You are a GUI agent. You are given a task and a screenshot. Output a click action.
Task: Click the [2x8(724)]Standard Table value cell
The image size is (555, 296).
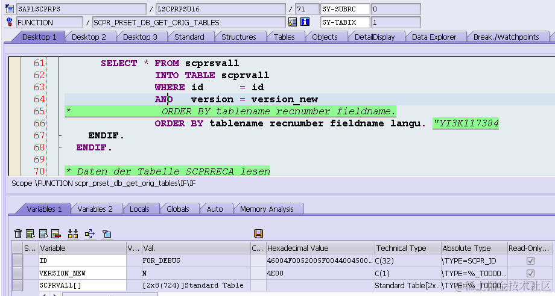pyautogui.click(x=195, y=285)
